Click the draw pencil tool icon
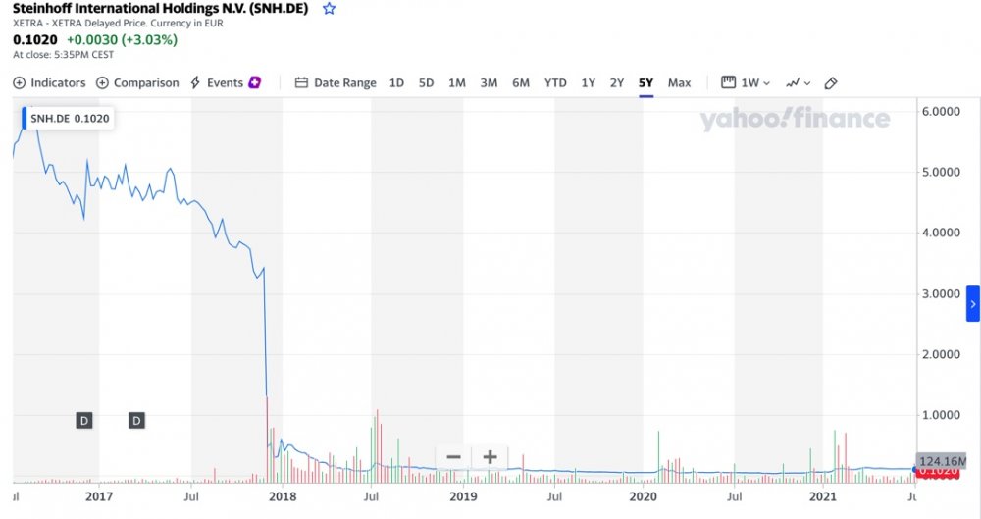Viewport: 981px width, 519px height. [831, 83]
